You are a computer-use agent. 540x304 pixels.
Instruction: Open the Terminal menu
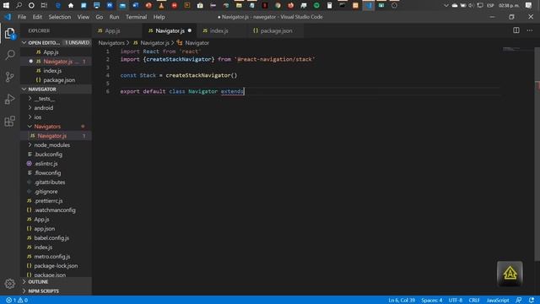click(x=136, y=17)
